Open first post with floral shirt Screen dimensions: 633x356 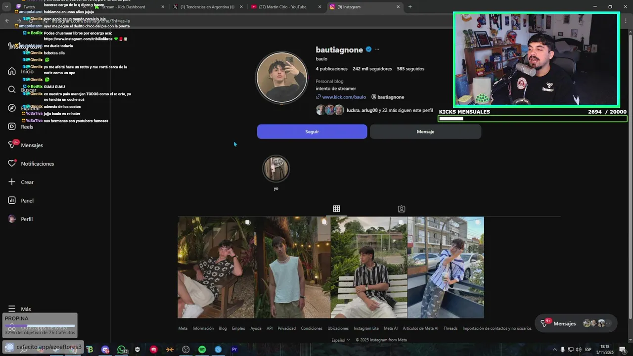coord(216,267)
